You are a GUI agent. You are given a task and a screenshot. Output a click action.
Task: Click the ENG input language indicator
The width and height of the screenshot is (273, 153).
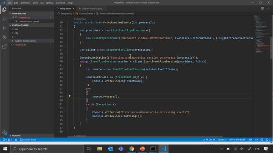[258, 149]
